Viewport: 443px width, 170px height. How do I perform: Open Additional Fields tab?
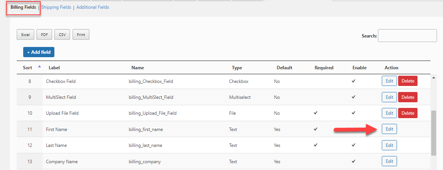(x=93, y=7)
